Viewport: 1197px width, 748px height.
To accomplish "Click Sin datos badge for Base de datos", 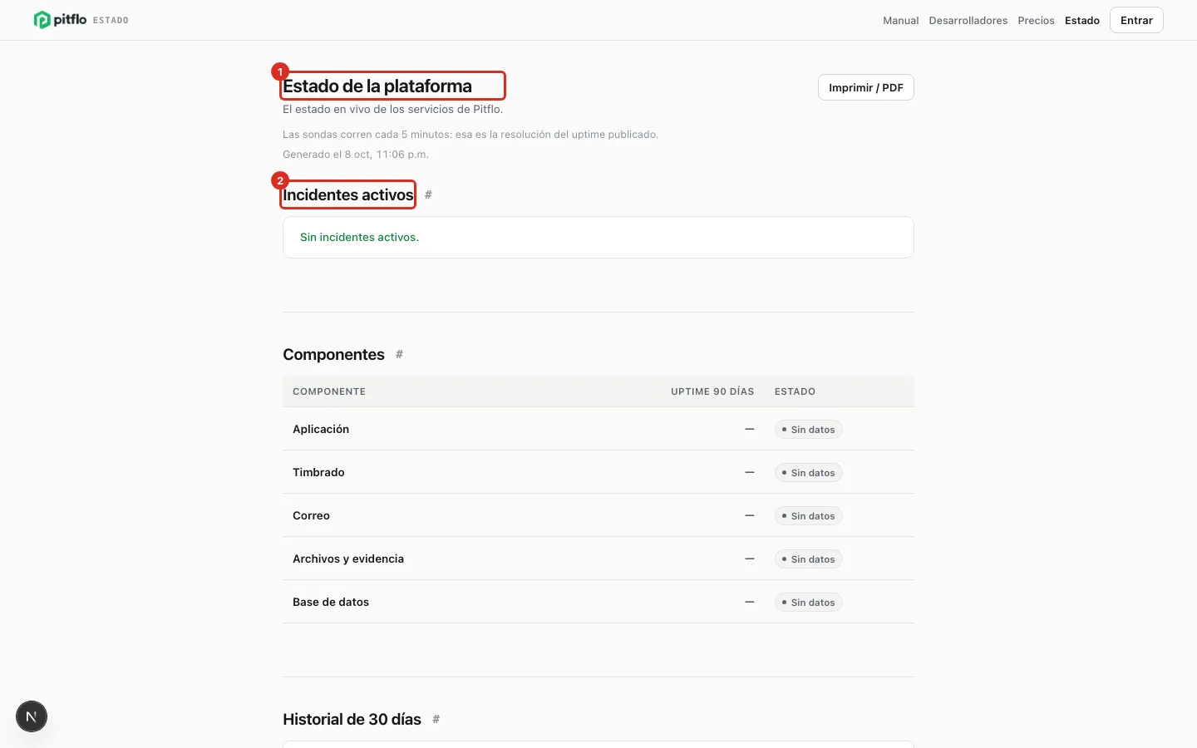I will 808,603.
